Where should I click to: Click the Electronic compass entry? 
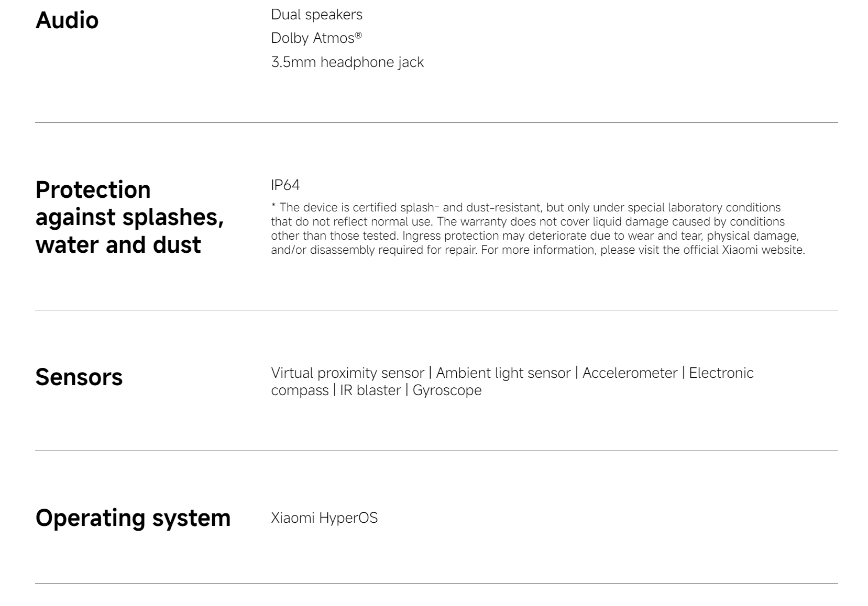[x=721, y=373]
